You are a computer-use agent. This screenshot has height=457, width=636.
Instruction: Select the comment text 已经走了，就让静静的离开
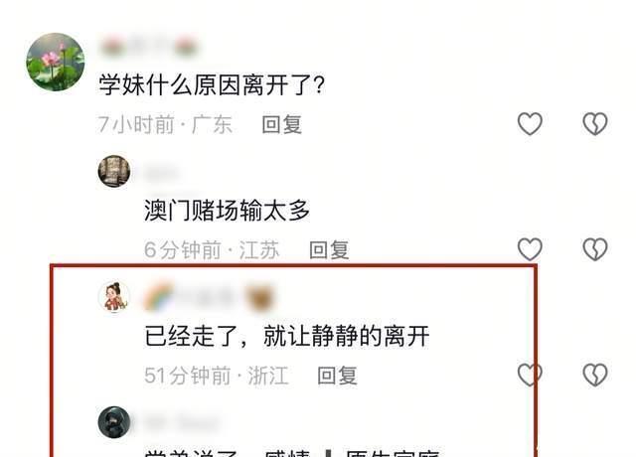[x=287, y=336]
